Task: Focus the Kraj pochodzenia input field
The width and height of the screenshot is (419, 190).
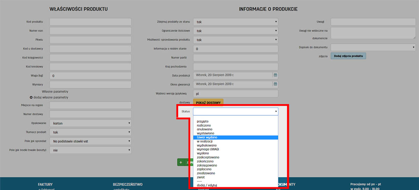Action: pos(235,66)
